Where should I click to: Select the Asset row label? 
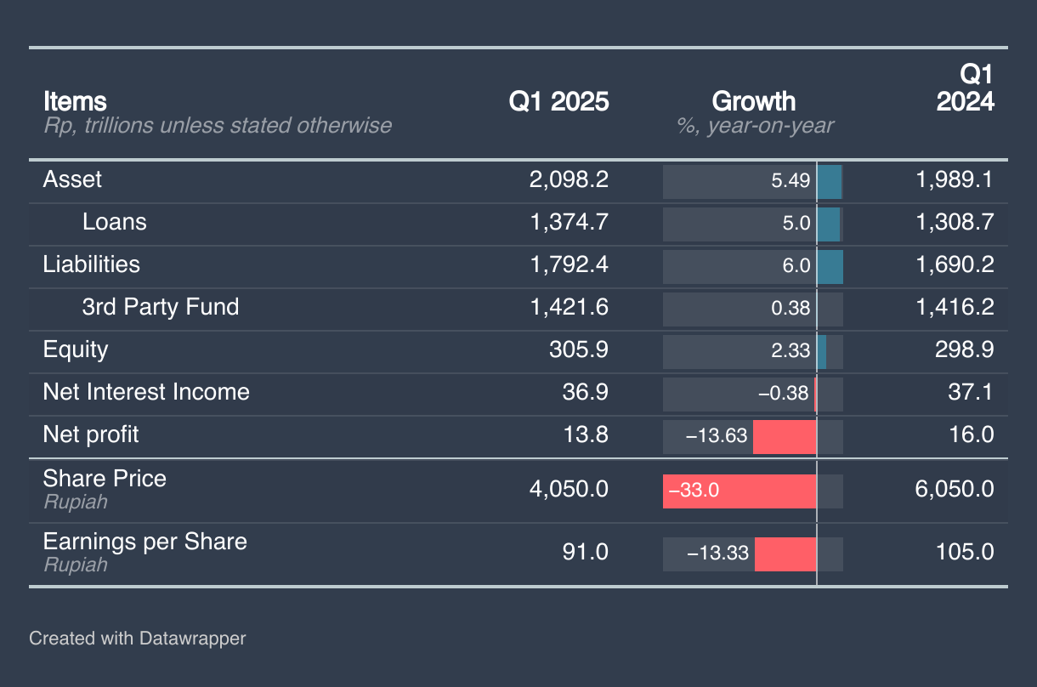[72, 179]
